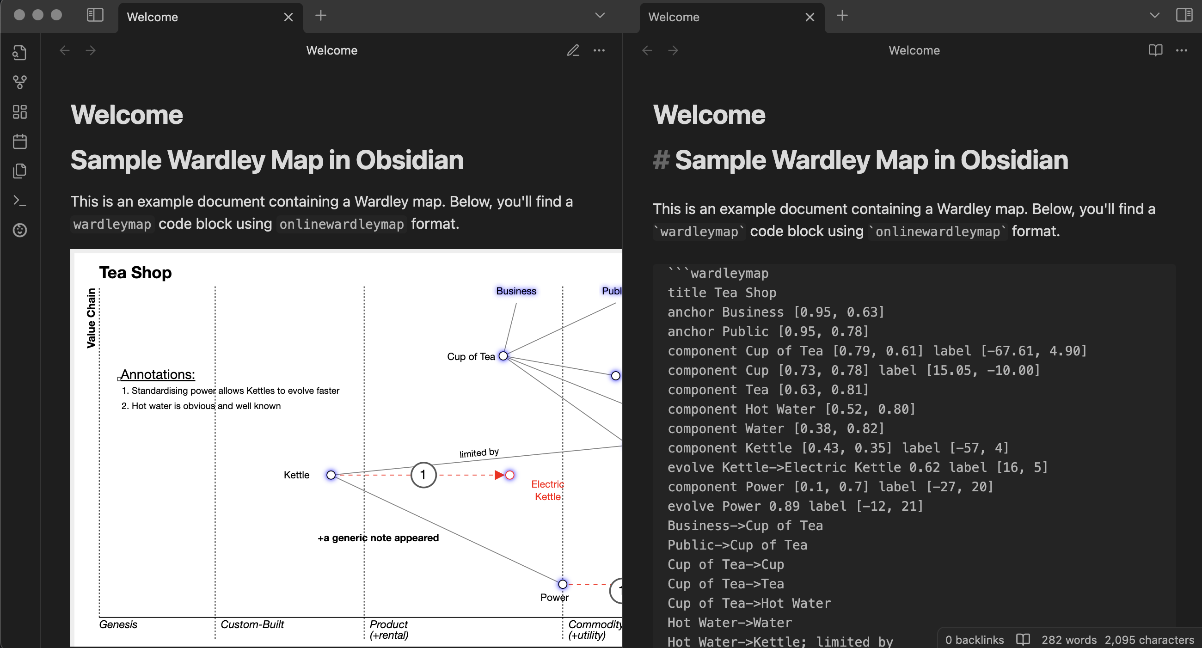Click the 'limited by' link label

coord(479,452)
